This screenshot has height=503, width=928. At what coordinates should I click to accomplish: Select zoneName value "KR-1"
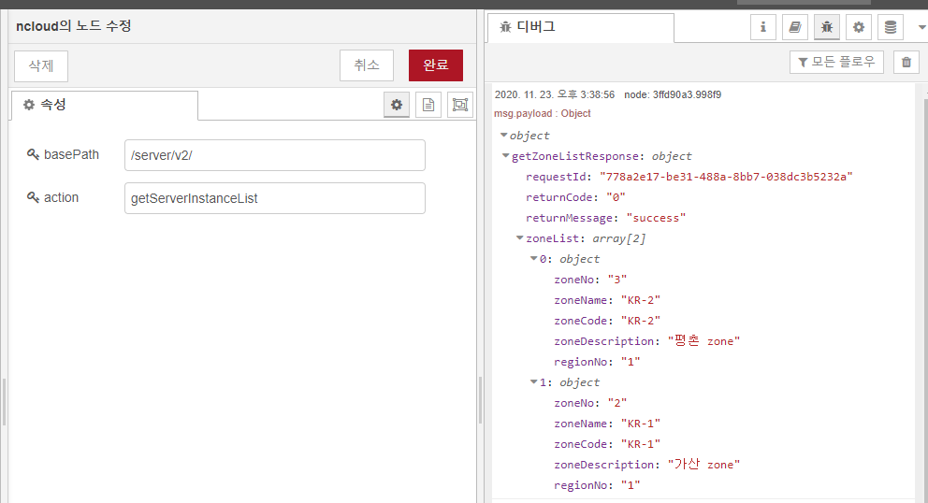pyautogui.click(x=641, y=424)
